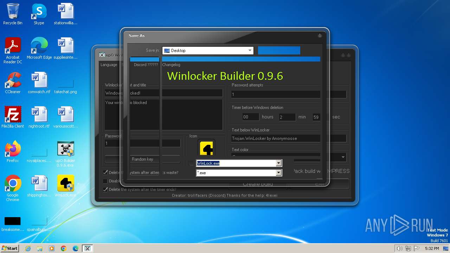This screenshot has height=253, width=450.
Task: Open the 'Discord ??????' menu item
Action: (x=146, y=65)
